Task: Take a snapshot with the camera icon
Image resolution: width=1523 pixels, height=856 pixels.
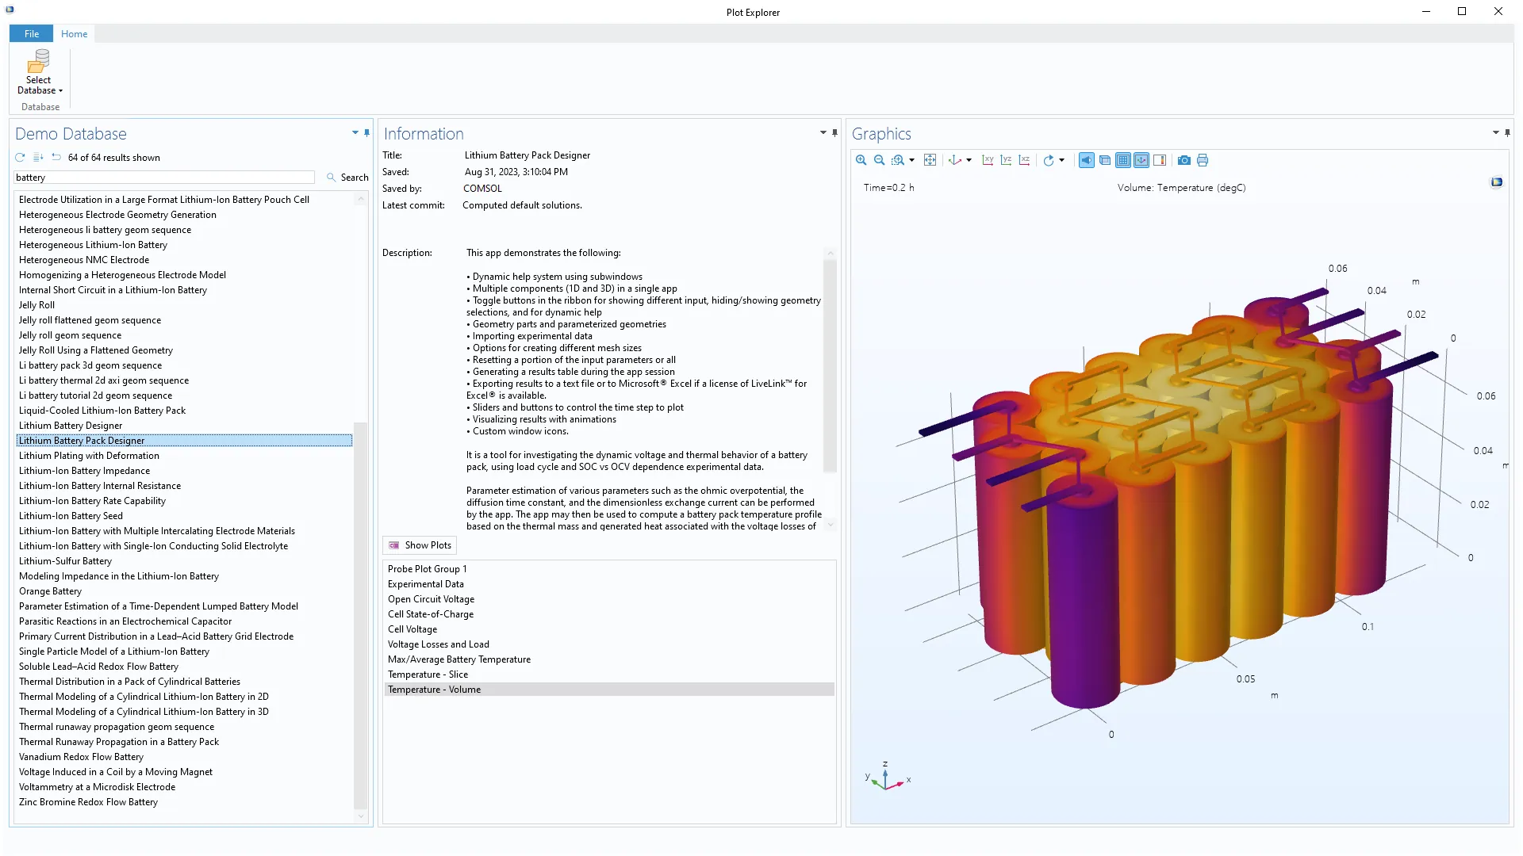Action: point(1183,160)
